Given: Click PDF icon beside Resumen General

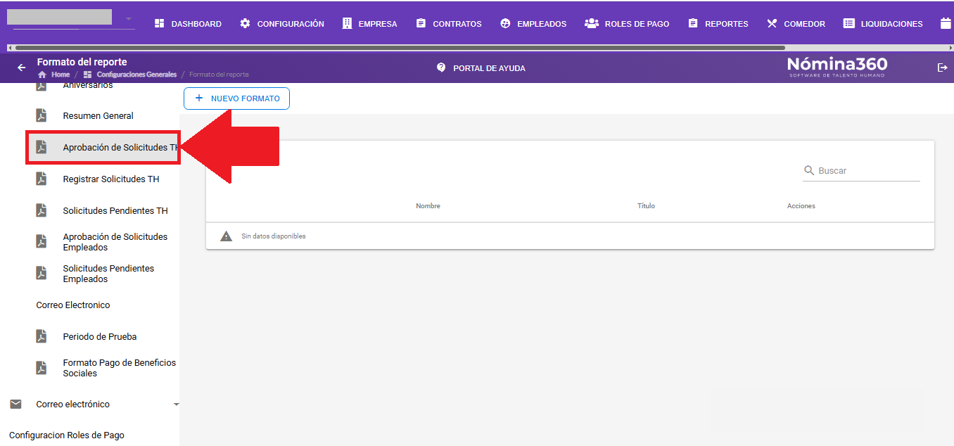Looking at the screenshot, I should 42,115.
